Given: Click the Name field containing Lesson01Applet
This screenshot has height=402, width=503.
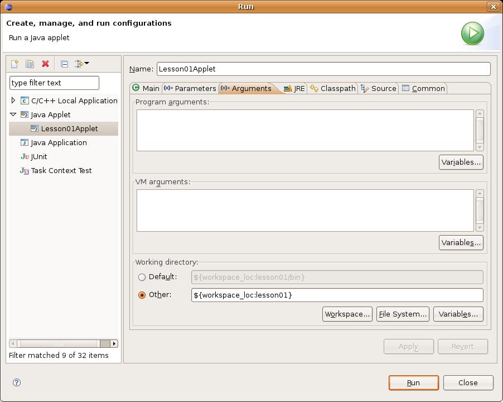Looking at the screenshot, I should pos(323,69).
